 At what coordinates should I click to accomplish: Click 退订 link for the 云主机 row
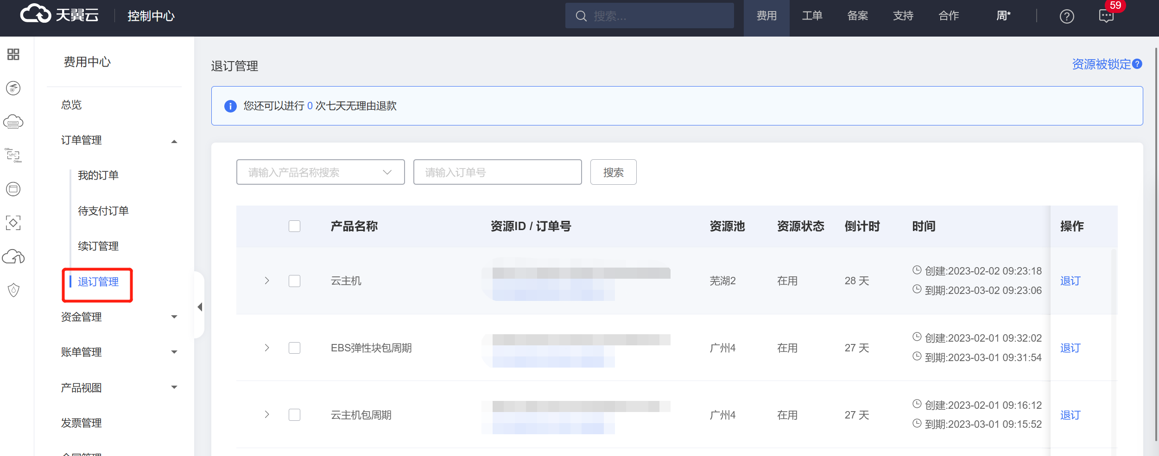1070,281
